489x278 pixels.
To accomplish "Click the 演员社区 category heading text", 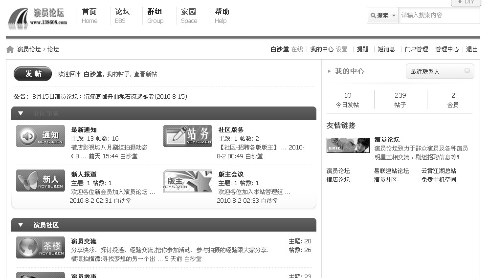I will coord(46,225).
